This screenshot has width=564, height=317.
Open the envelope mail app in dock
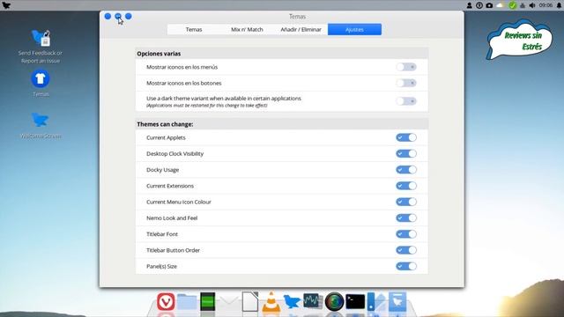[x=229, y=302]
